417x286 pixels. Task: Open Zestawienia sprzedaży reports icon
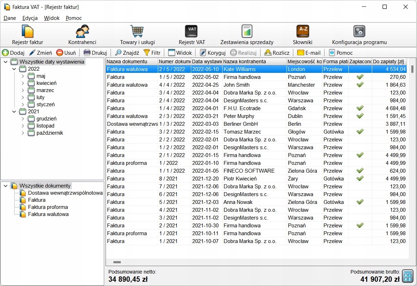pyautogui.click(x=247, y=31)
